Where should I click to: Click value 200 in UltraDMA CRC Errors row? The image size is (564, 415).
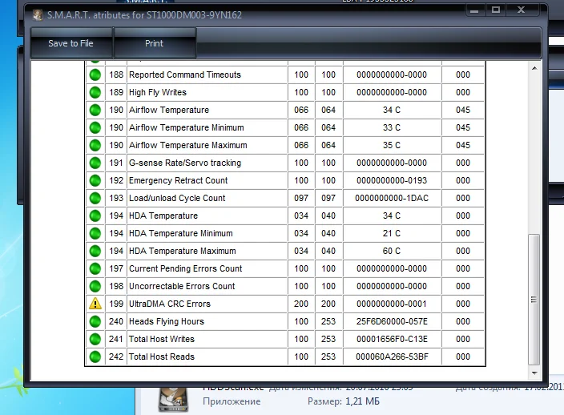click(301, 304)
